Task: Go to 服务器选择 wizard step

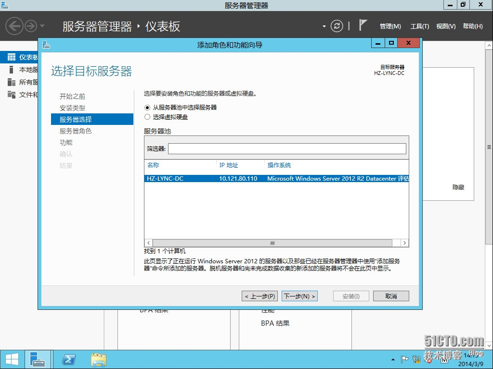Action: tap(92, 119)
